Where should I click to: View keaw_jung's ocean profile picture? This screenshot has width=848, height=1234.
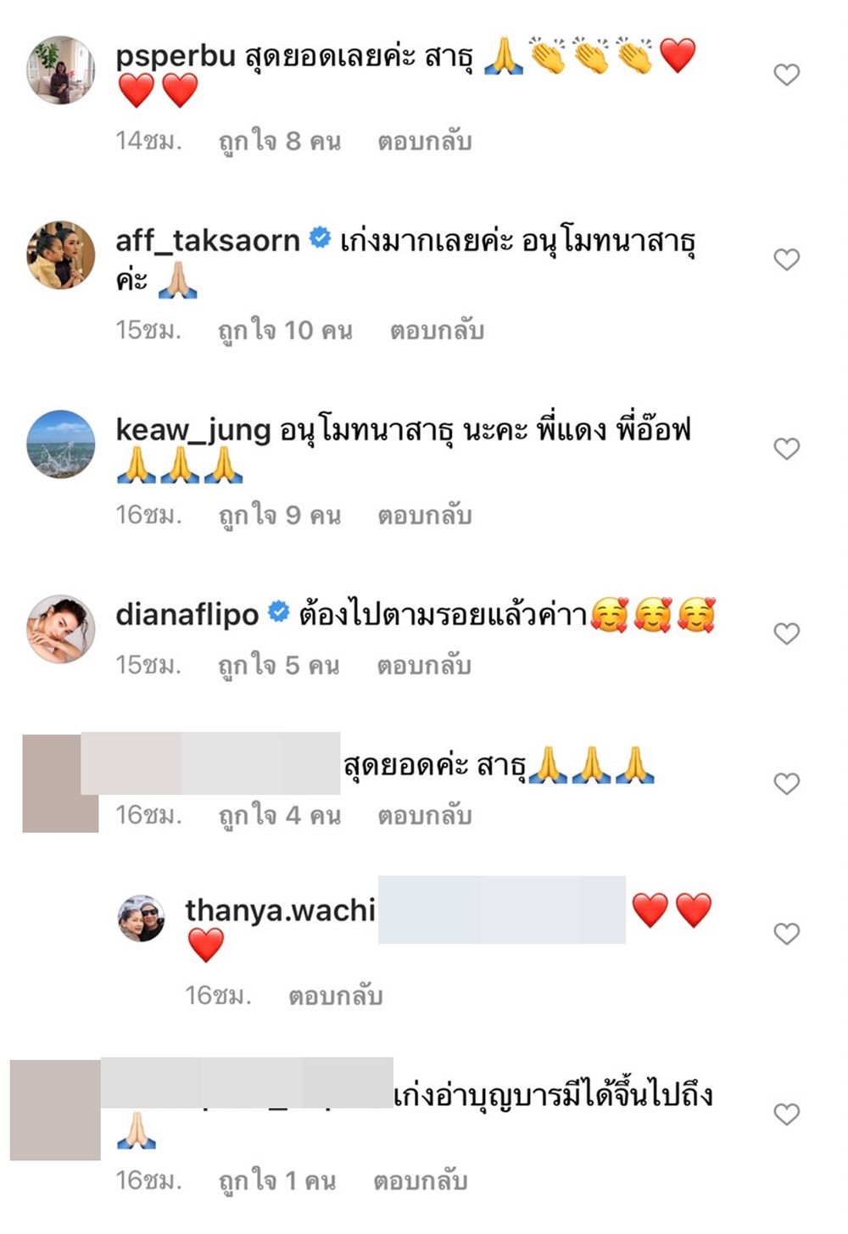pos(60,444)
